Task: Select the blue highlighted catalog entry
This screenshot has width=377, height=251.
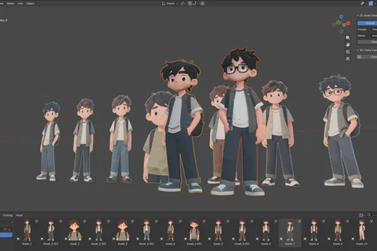Action: [x=6, y=235]
